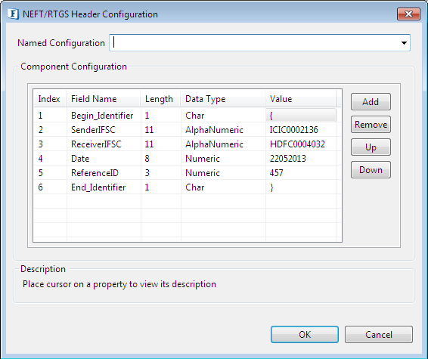Close the NEFT/RTGS dialog window
428x359 pixels.
tap(408, 14)
